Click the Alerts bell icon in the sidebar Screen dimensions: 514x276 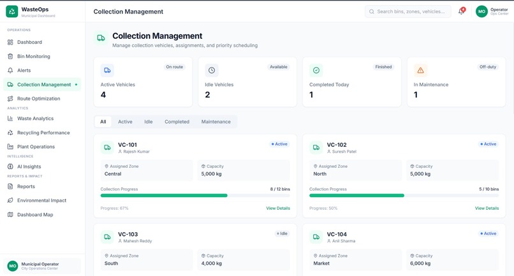[10, 71]
